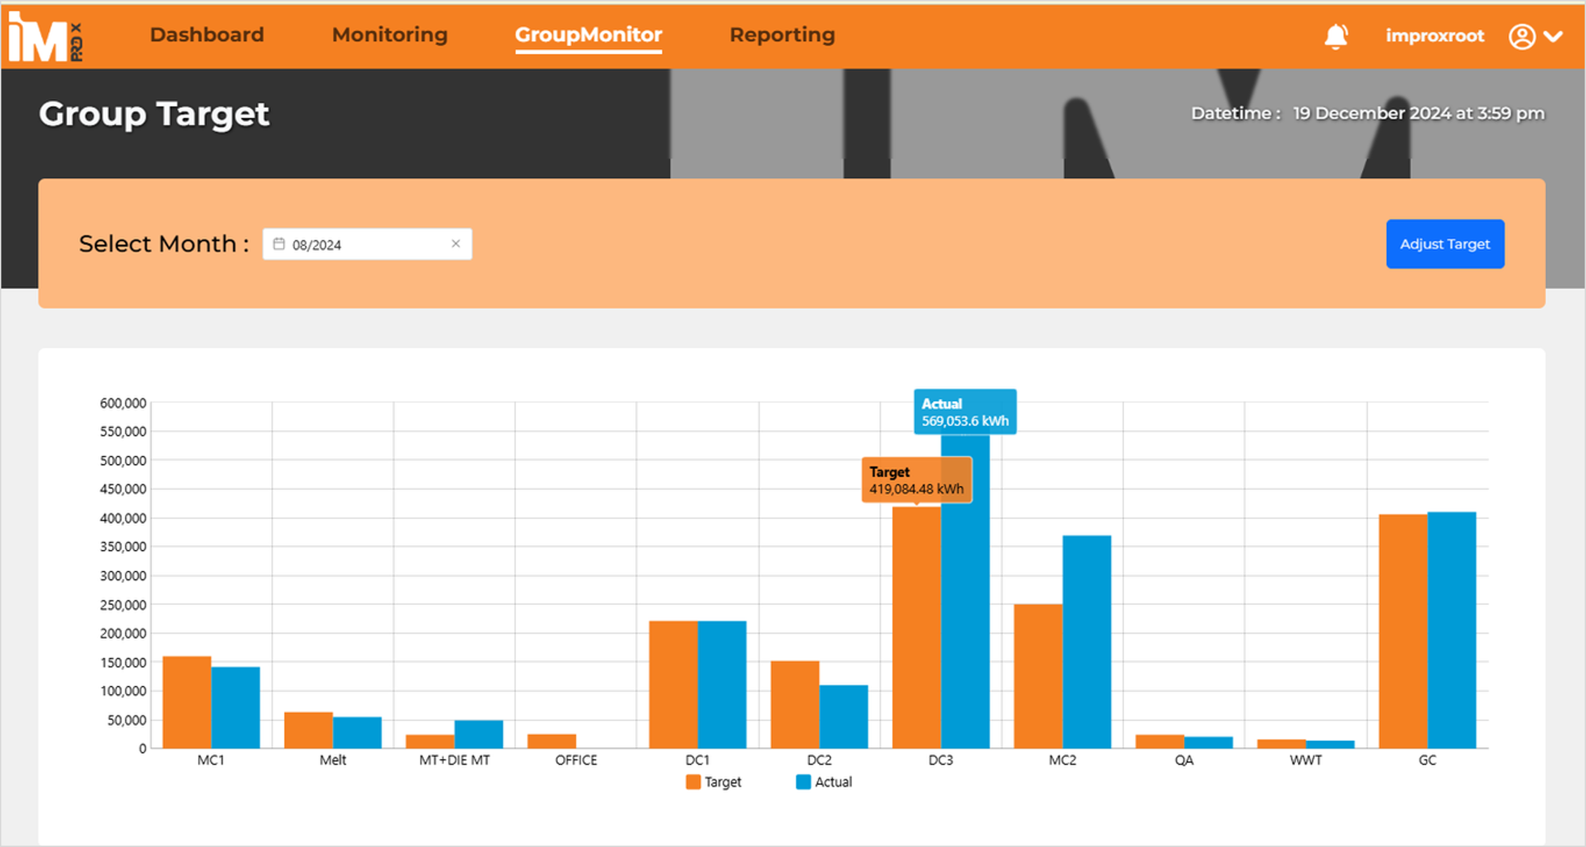Clear the selected month with X
This screenshot has height=847, width=1586.
coord(455,244)
